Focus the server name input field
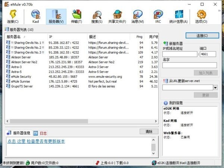Image resolution: width=224 pixels, height=168 pixels. [x=190, y=65]
